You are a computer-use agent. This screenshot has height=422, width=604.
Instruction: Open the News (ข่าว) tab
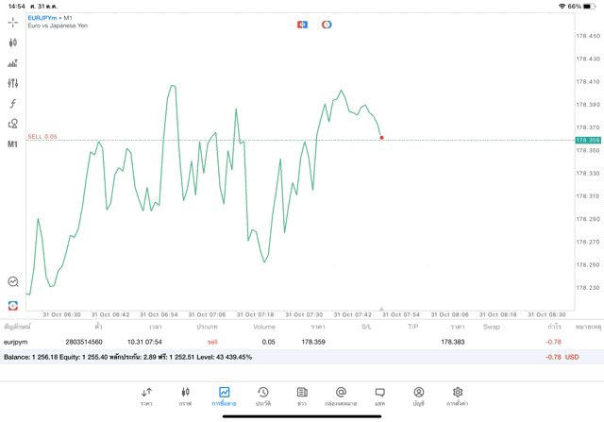point(302,397)
